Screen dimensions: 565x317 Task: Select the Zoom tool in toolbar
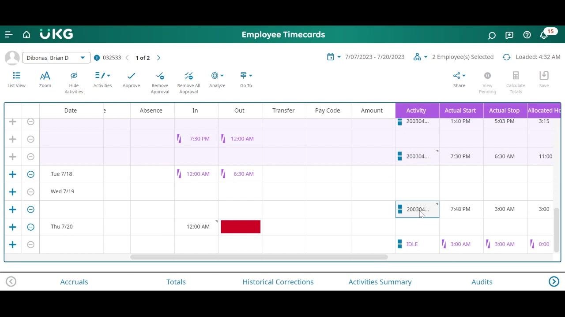tap(45, 80)
